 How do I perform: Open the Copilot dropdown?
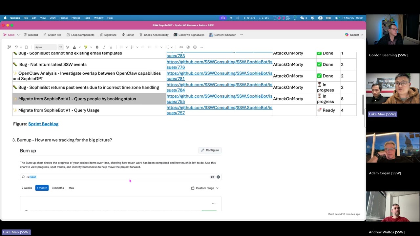click(354, 35)
